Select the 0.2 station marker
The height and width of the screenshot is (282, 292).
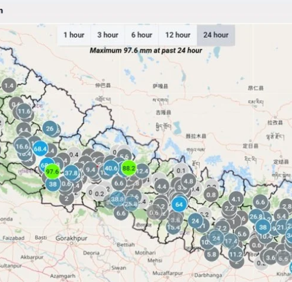pyautogui.click(x=99, y=194)
